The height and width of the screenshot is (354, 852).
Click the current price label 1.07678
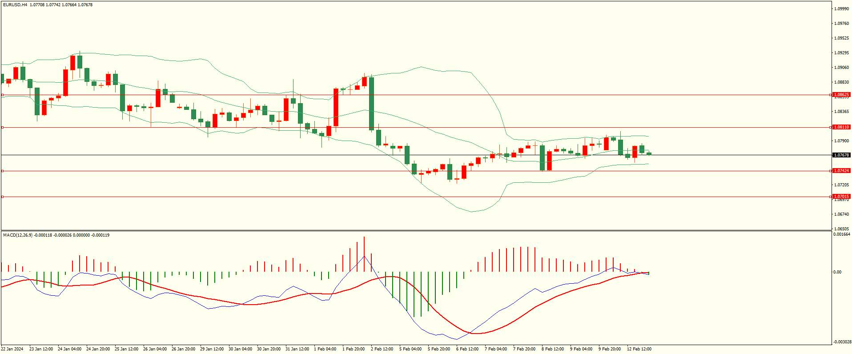(841, 155)
